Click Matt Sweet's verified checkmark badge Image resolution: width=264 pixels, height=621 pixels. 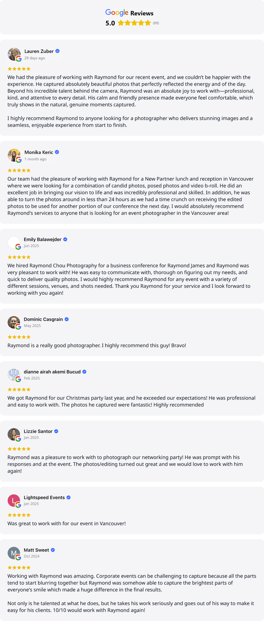[53, 550]
